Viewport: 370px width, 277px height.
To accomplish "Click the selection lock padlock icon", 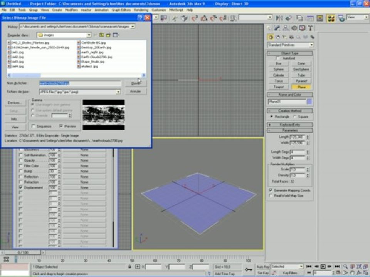I will 129,267.
